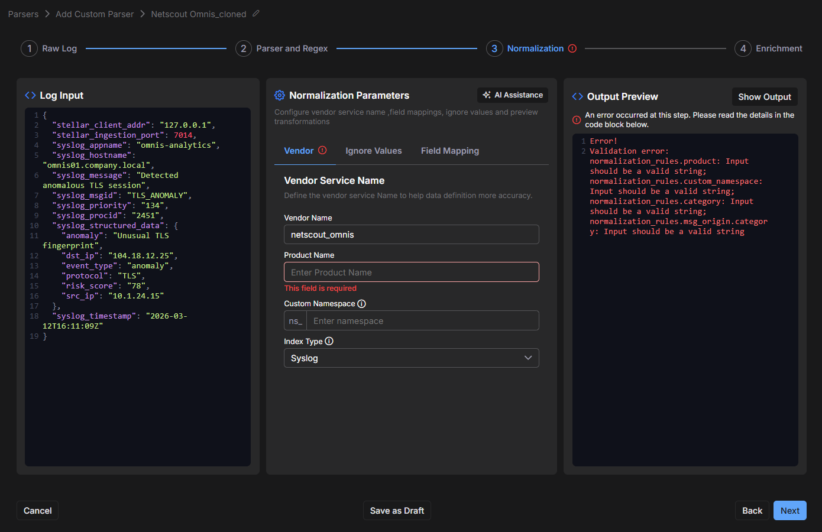Viewport: 822px width, 532px height.
Task: Navigate to Parsers breadcrumb link
Action: [x=23, y=14]
